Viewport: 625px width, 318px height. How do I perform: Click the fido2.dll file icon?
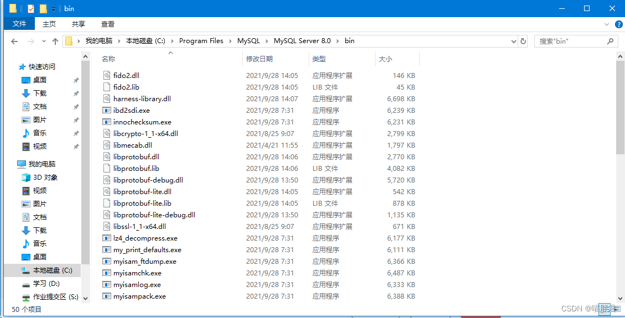pyautogui.click(x=106, y=75)
